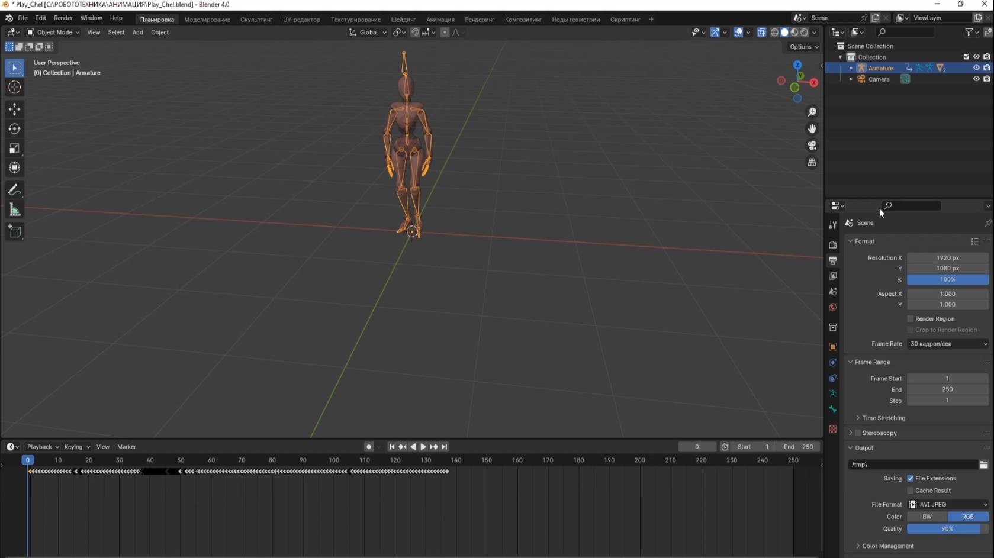Open the Render menu
This screenshot has width=994, height=558.
point(63,18)
